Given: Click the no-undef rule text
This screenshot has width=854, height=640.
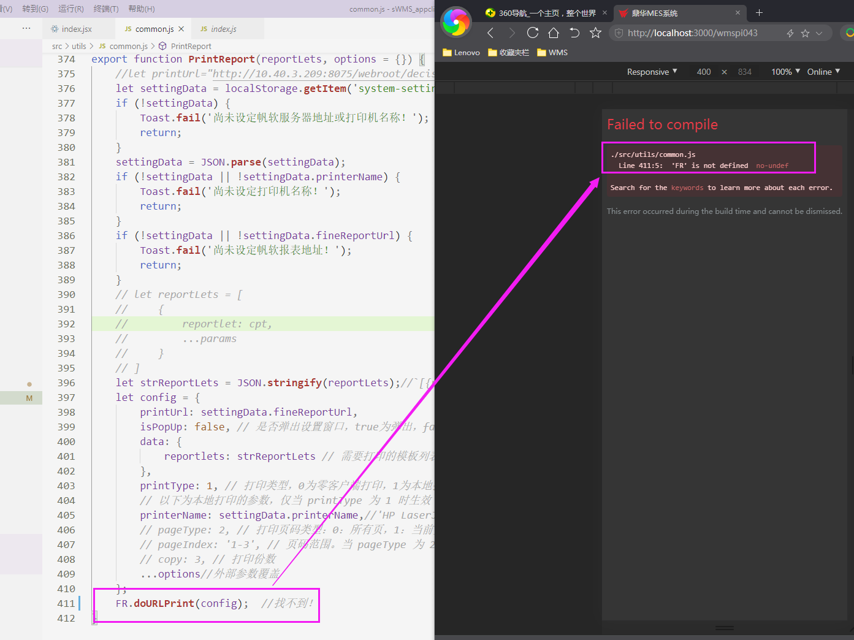Looking at the screenshot, I should (772, 166).
